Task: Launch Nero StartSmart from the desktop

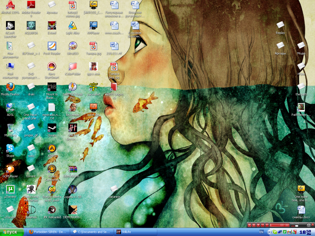Action: coord(52,70)
